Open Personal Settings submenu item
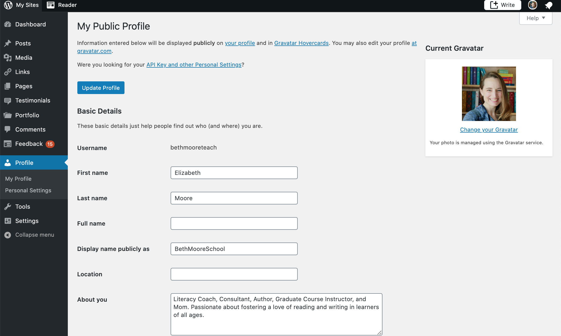The width and height of the screenshot is (561, 336). pyautogui.click(x=28, y=190)
